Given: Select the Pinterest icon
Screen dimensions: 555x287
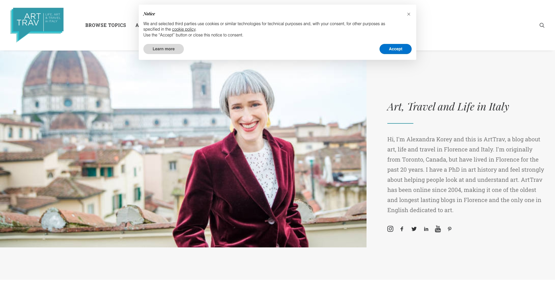Looking at the screenshot, I should tap(449, 229).
